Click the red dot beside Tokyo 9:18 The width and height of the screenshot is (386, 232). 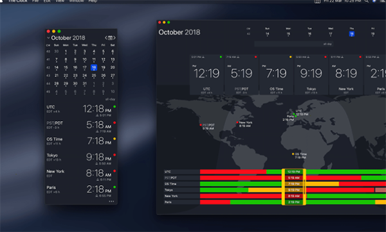click(x=115, y=155)
